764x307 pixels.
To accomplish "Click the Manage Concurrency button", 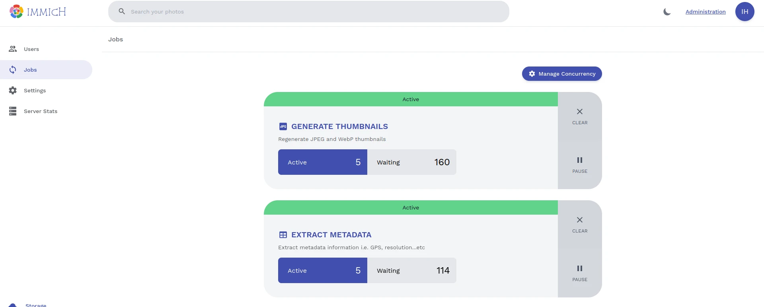I will coord(561,74).
